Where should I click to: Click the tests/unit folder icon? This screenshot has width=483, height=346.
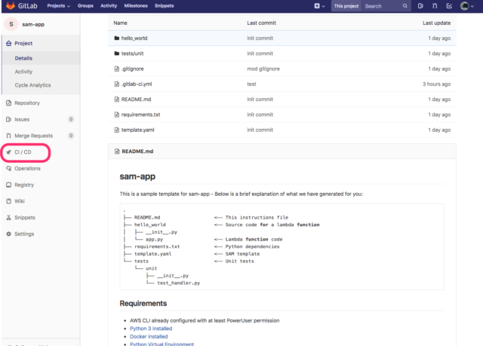pos(117,54)
